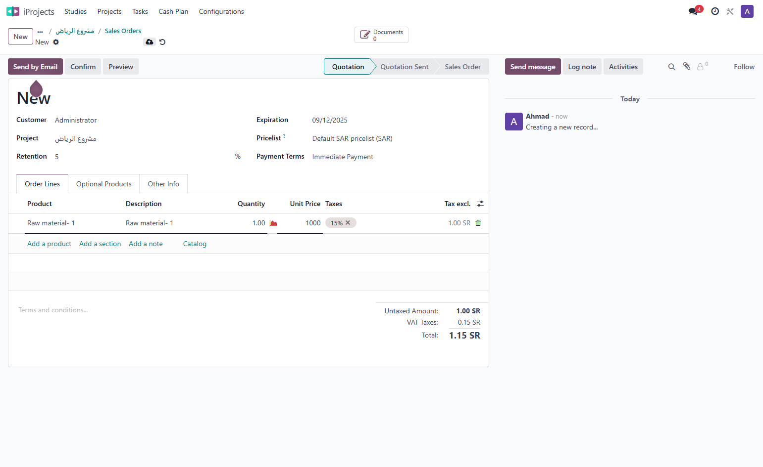Open the Payment Terms dropdown

(x=396, y=157)
